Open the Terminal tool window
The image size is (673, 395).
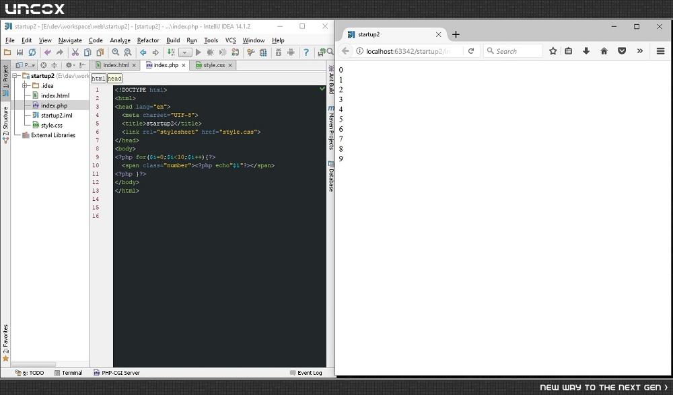pos(69,373)
